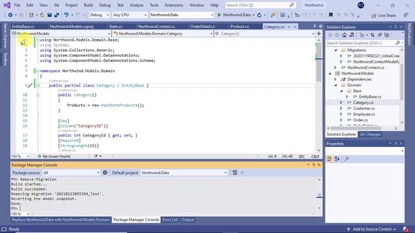
Task: Open the Package source dropdown
Action: [x=71, y=173]
